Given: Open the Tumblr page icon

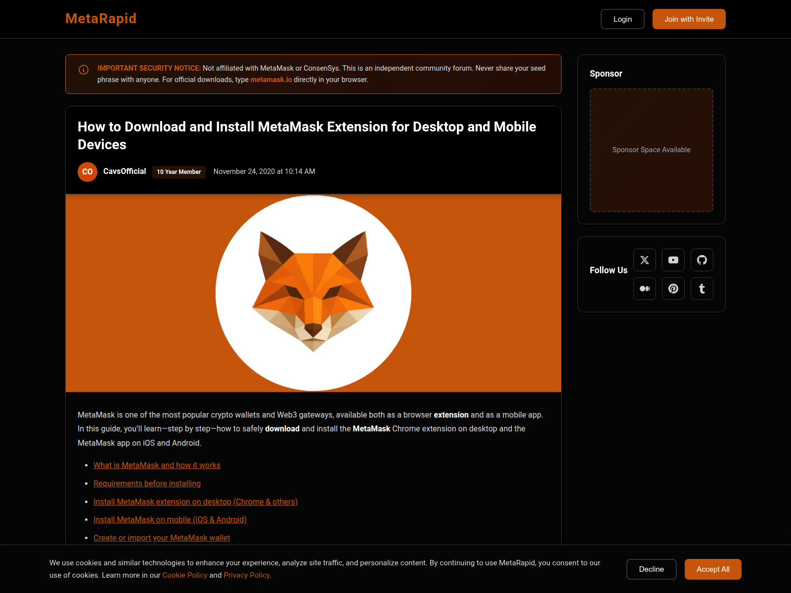Looking at the screenshot, I should [702, 289].
